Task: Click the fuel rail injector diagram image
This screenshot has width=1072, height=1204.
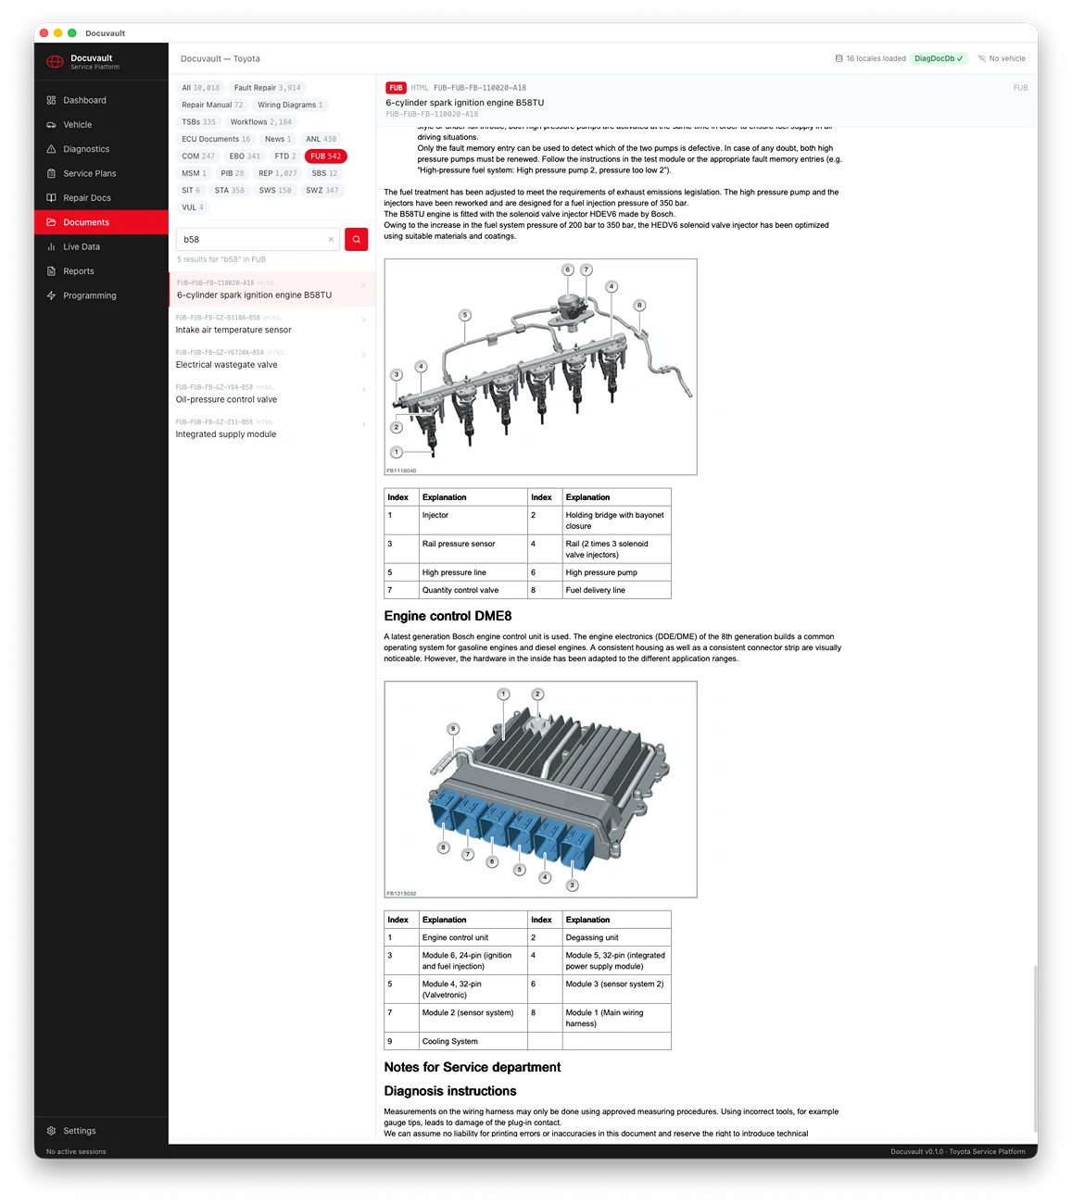Action: pos(540,367)
